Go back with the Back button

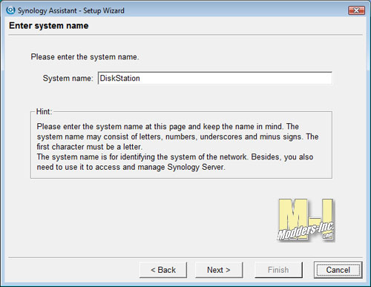[163, 270]
